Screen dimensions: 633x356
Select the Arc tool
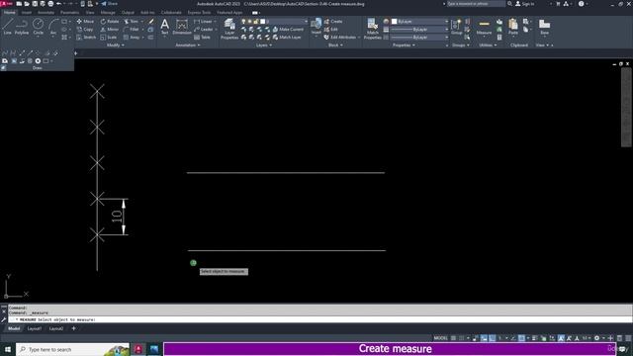(x=53, y=27)
